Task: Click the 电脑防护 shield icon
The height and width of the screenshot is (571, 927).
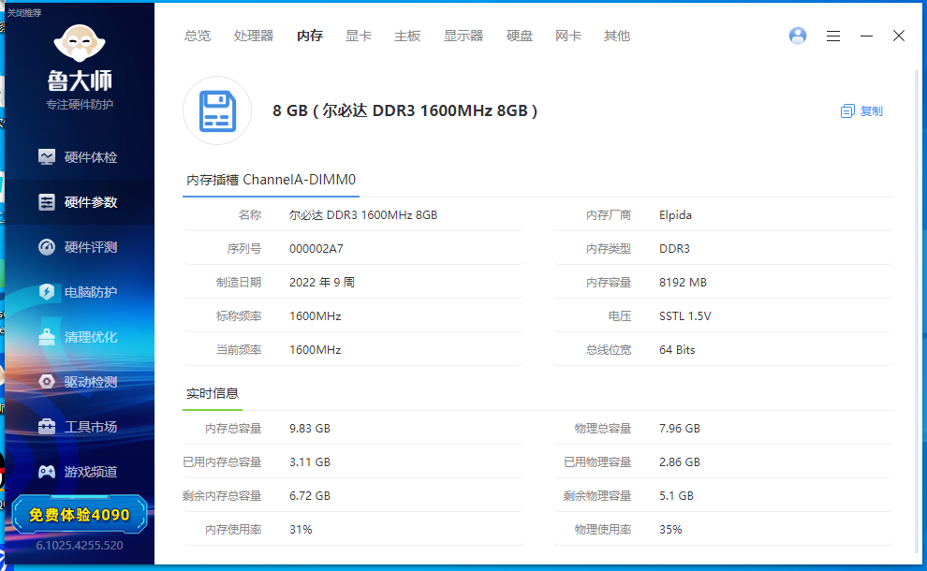Action: 47,291
